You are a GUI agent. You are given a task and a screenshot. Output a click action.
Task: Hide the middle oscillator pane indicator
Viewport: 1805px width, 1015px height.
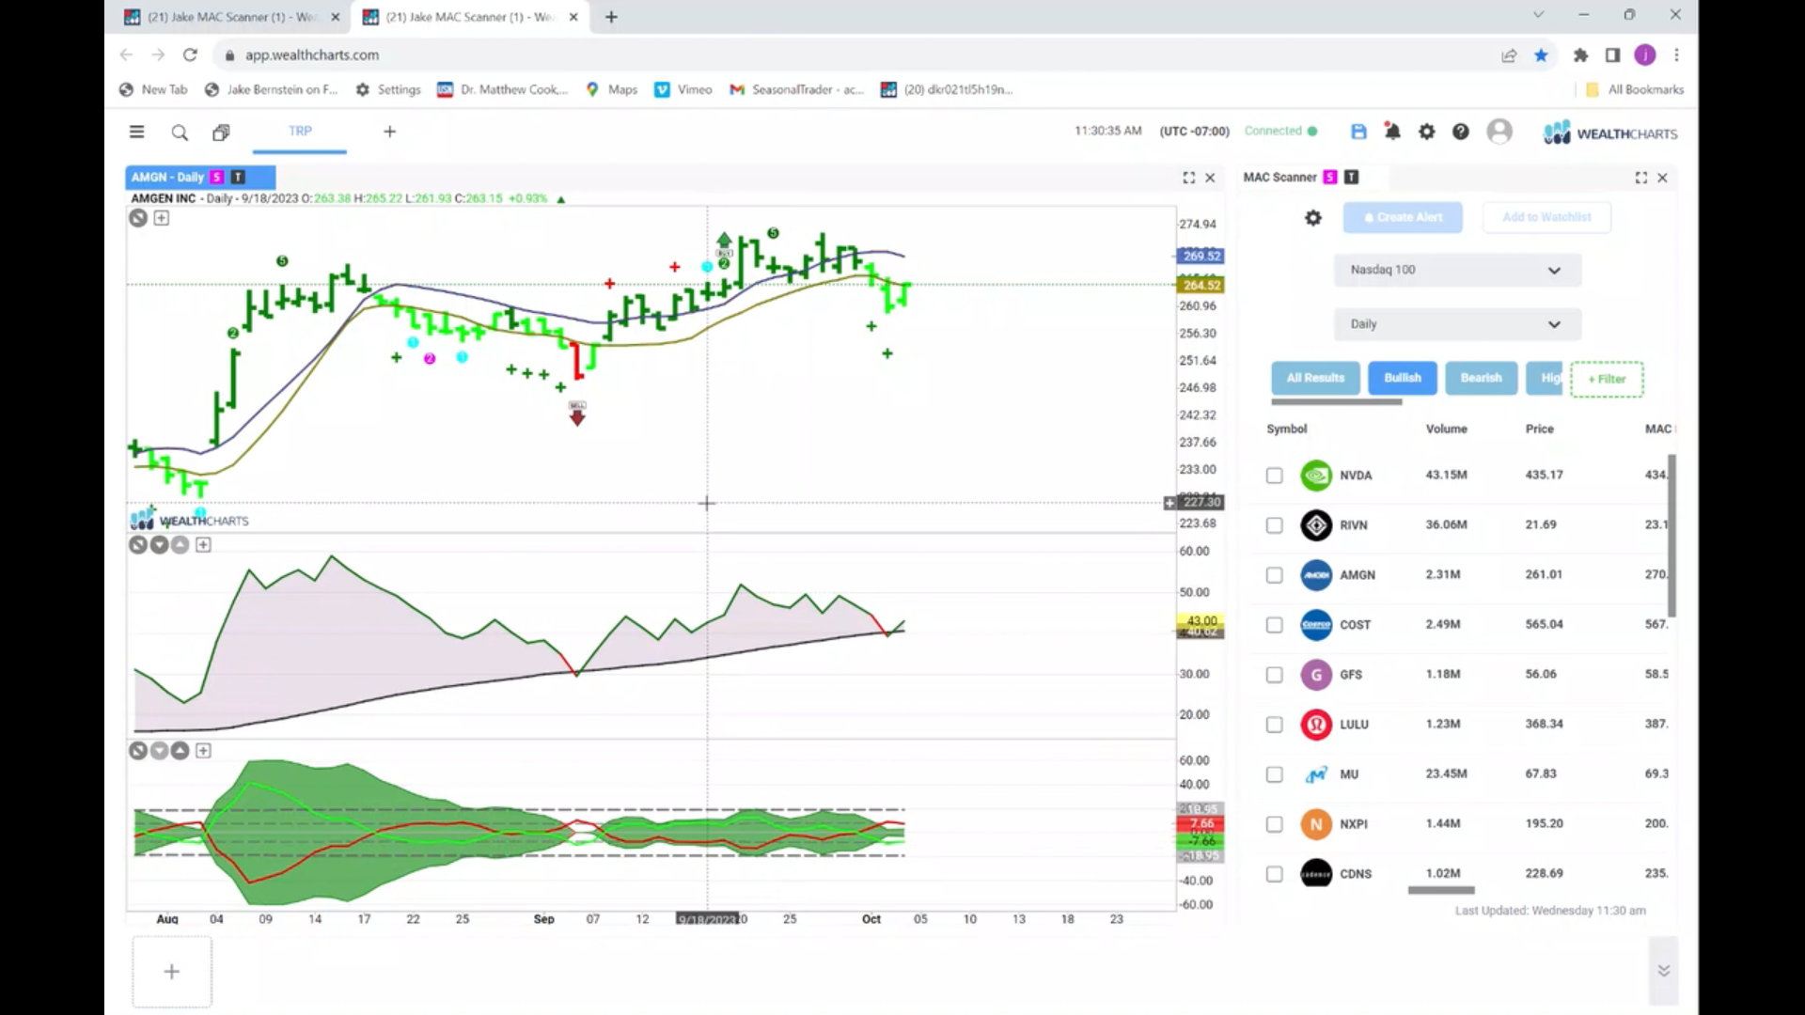(x=138, y=545)
